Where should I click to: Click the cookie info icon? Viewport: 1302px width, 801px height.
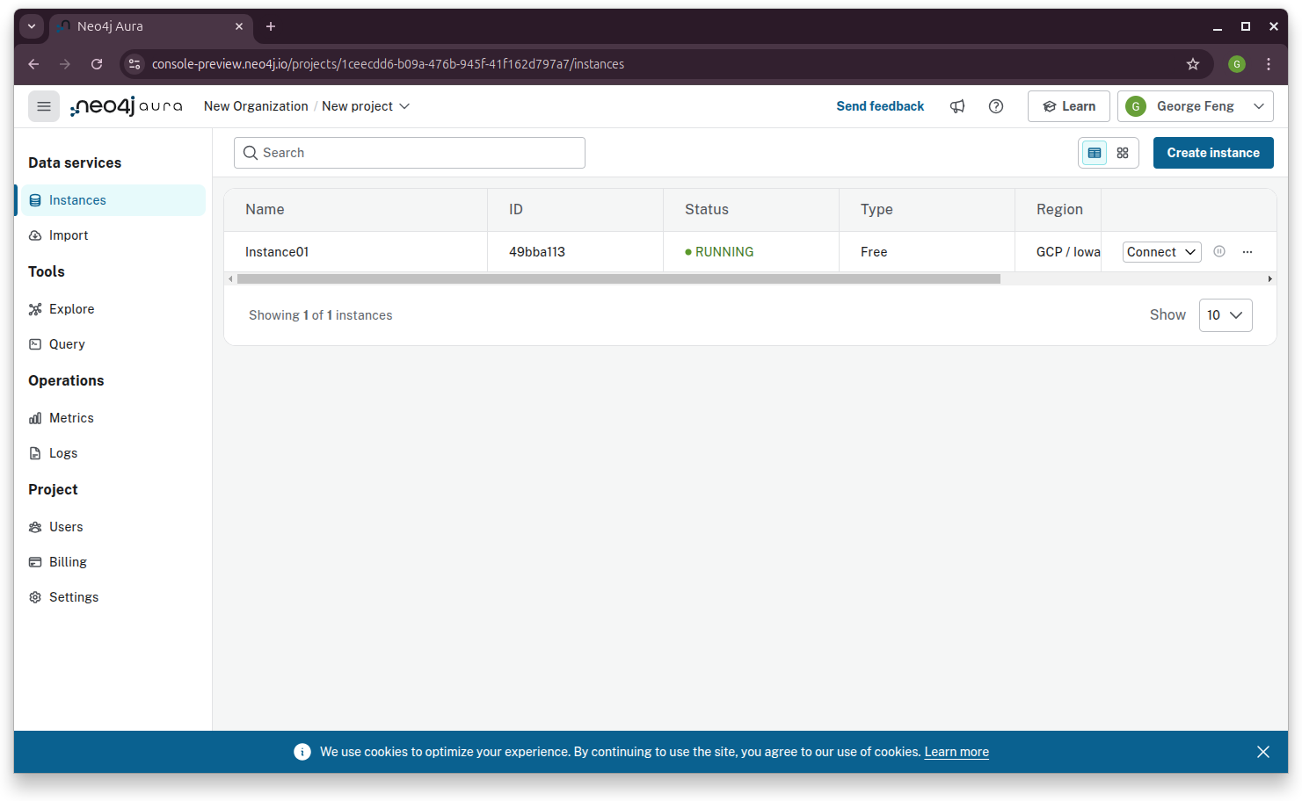302,752
